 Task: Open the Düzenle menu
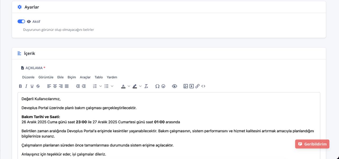click(x=28, y=77)
